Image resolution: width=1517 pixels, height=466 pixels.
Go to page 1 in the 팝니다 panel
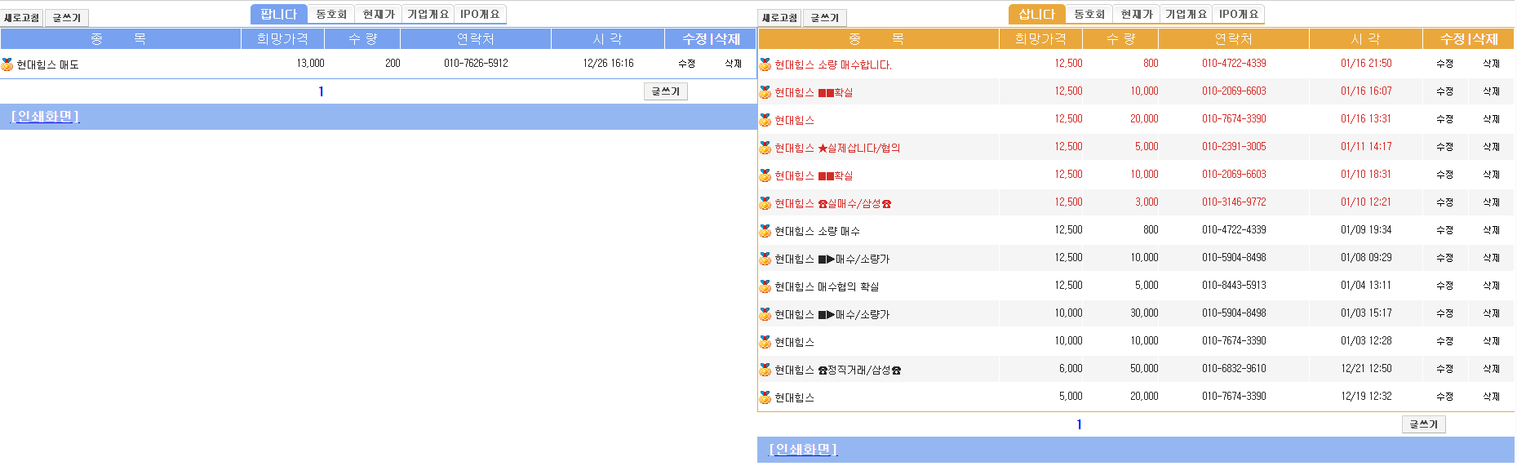point(321,91)
